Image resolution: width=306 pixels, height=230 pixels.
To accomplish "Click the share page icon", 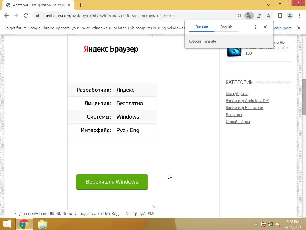I will tap(259, 16).
